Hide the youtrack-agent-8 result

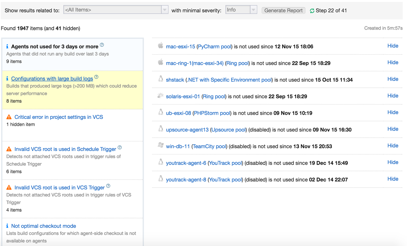click(393, 179)
